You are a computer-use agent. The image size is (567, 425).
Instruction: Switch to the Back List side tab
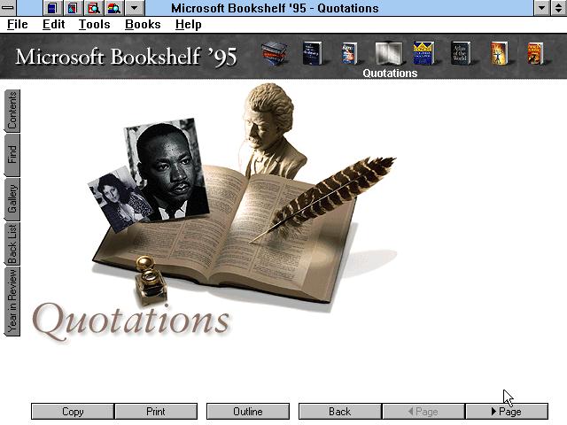(12, 243)
